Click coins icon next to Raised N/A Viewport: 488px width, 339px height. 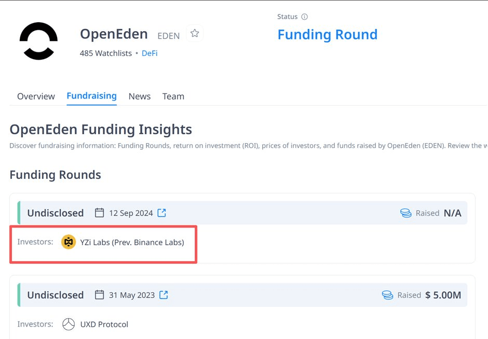405,213
